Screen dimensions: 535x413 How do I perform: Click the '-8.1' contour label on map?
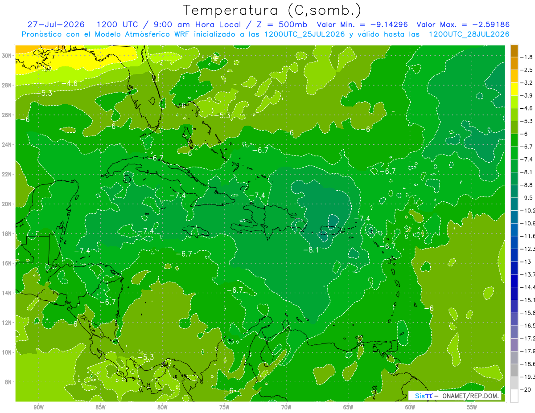tap(311, 250)
